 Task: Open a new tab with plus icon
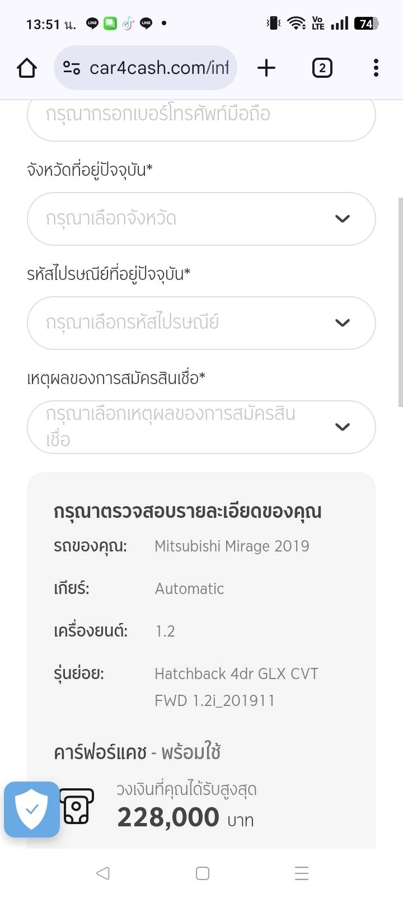tap(266, 68)
